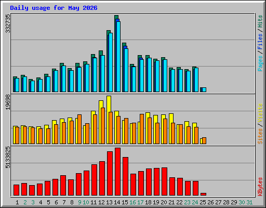Click day 5 on the x-axis
266x208 pixels.
pyautogui.click(x=48, y=202)
